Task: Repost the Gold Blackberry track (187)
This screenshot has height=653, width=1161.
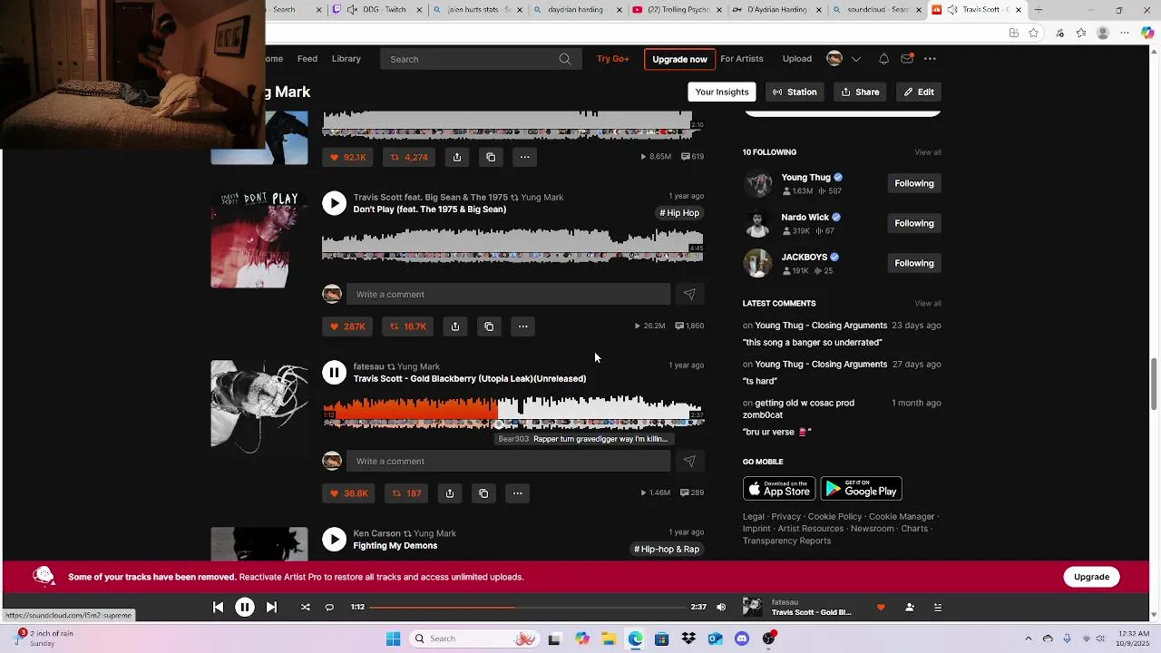Action: pos(405,493)
